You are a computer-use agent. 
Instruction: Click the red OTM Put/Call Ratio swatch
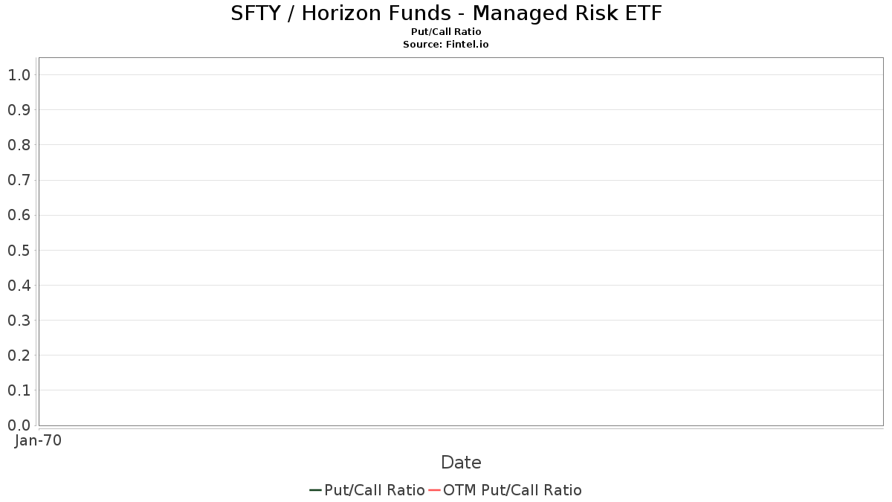434,490
